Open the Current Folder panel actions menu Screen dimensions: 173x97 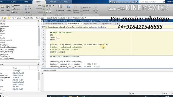[38, 21]
